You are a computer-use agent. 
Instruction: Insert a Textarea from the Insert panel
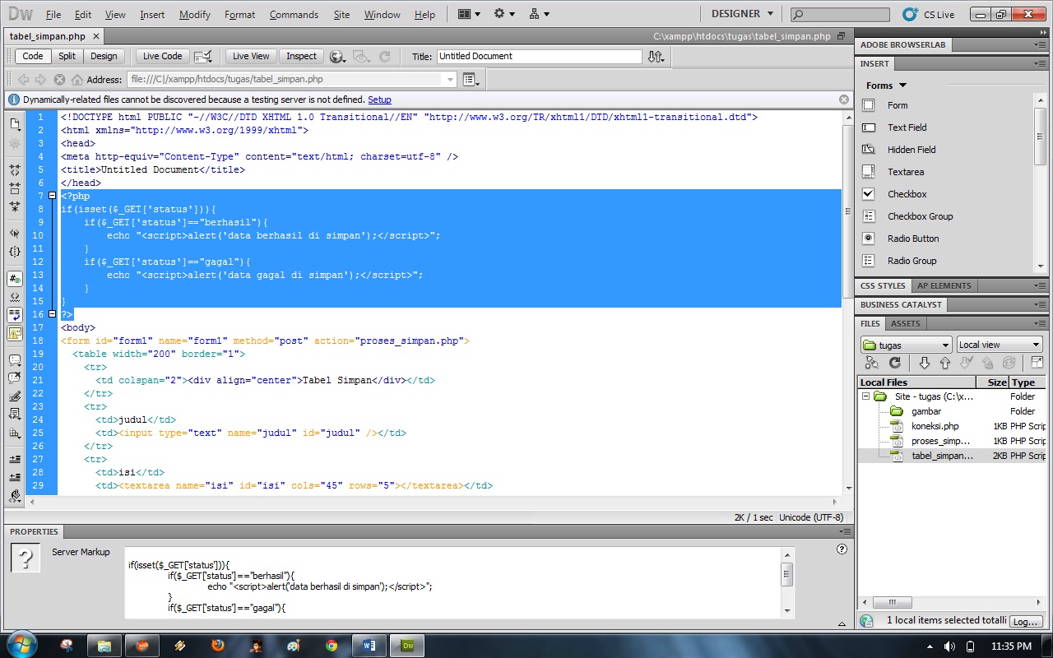(x=868, y=172)
